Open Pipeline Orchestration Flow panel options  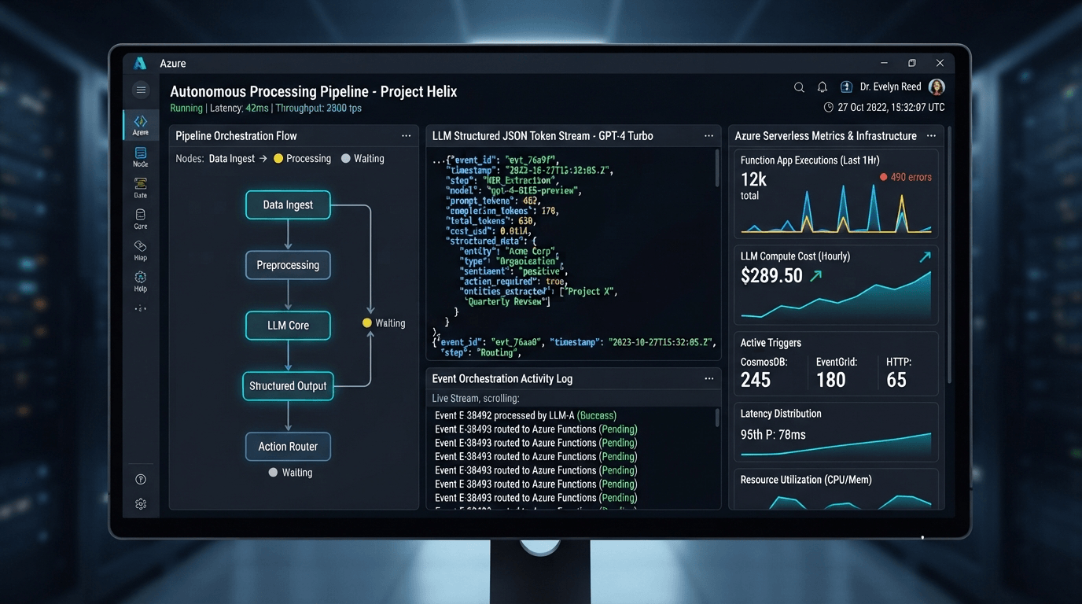407,136
